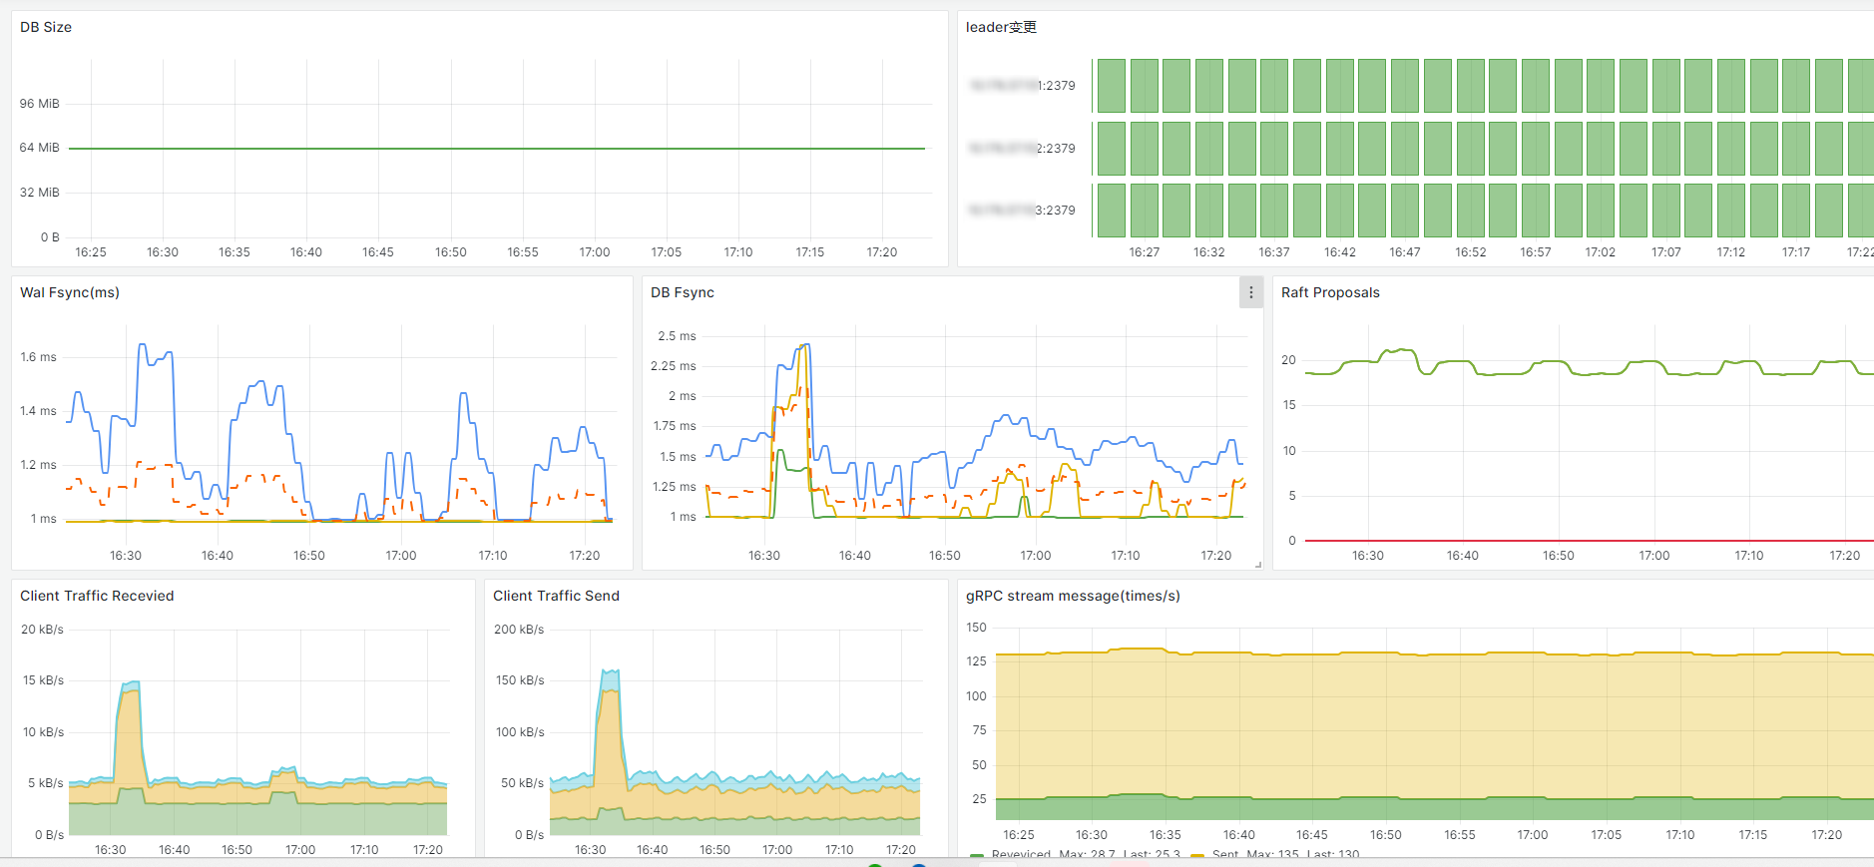Click the yellow Sent legend color swatch
The image size is (1874, 867).
click(1197, 855)
